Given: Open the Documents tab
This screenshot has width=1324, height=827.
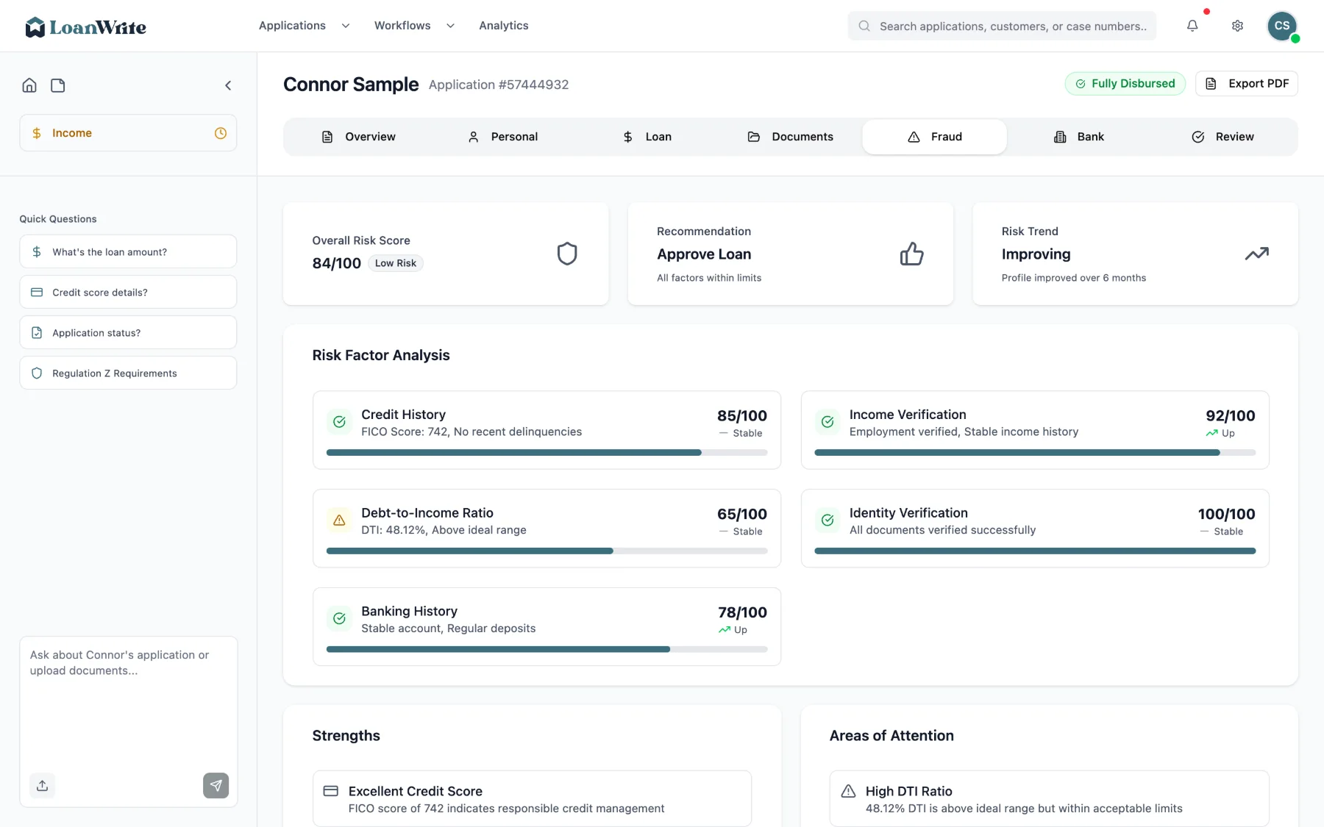Looking at the screenshot, I should pos(791,137).
